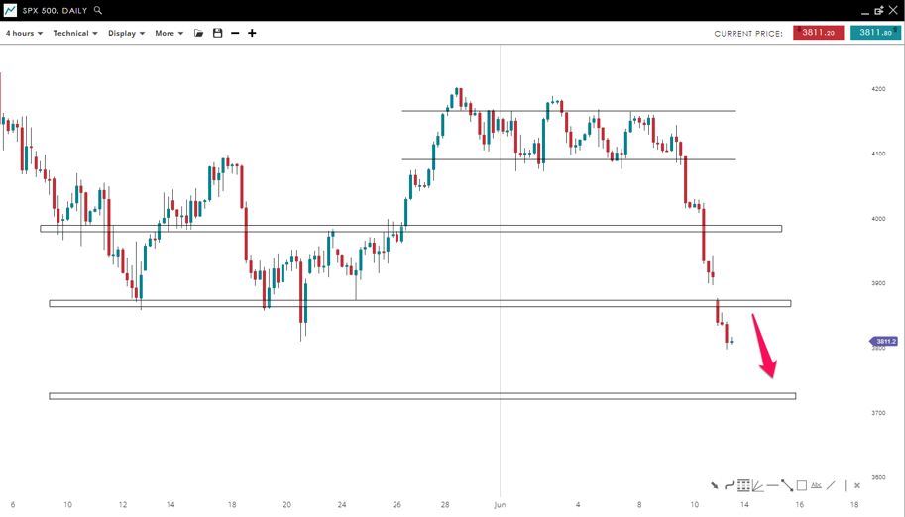The image size is (905, 517).
Task: Select the curved line drawing tool
Action: 729,485
